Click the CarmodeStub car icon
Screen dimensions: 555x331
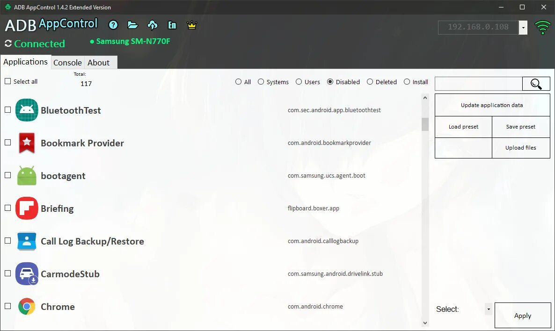pos(27,273)
